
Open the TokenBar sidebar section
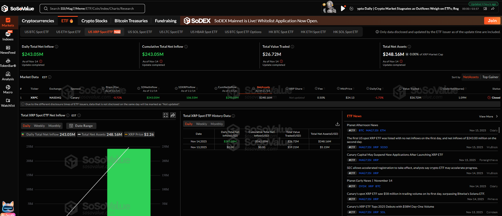tap(8, 63)
